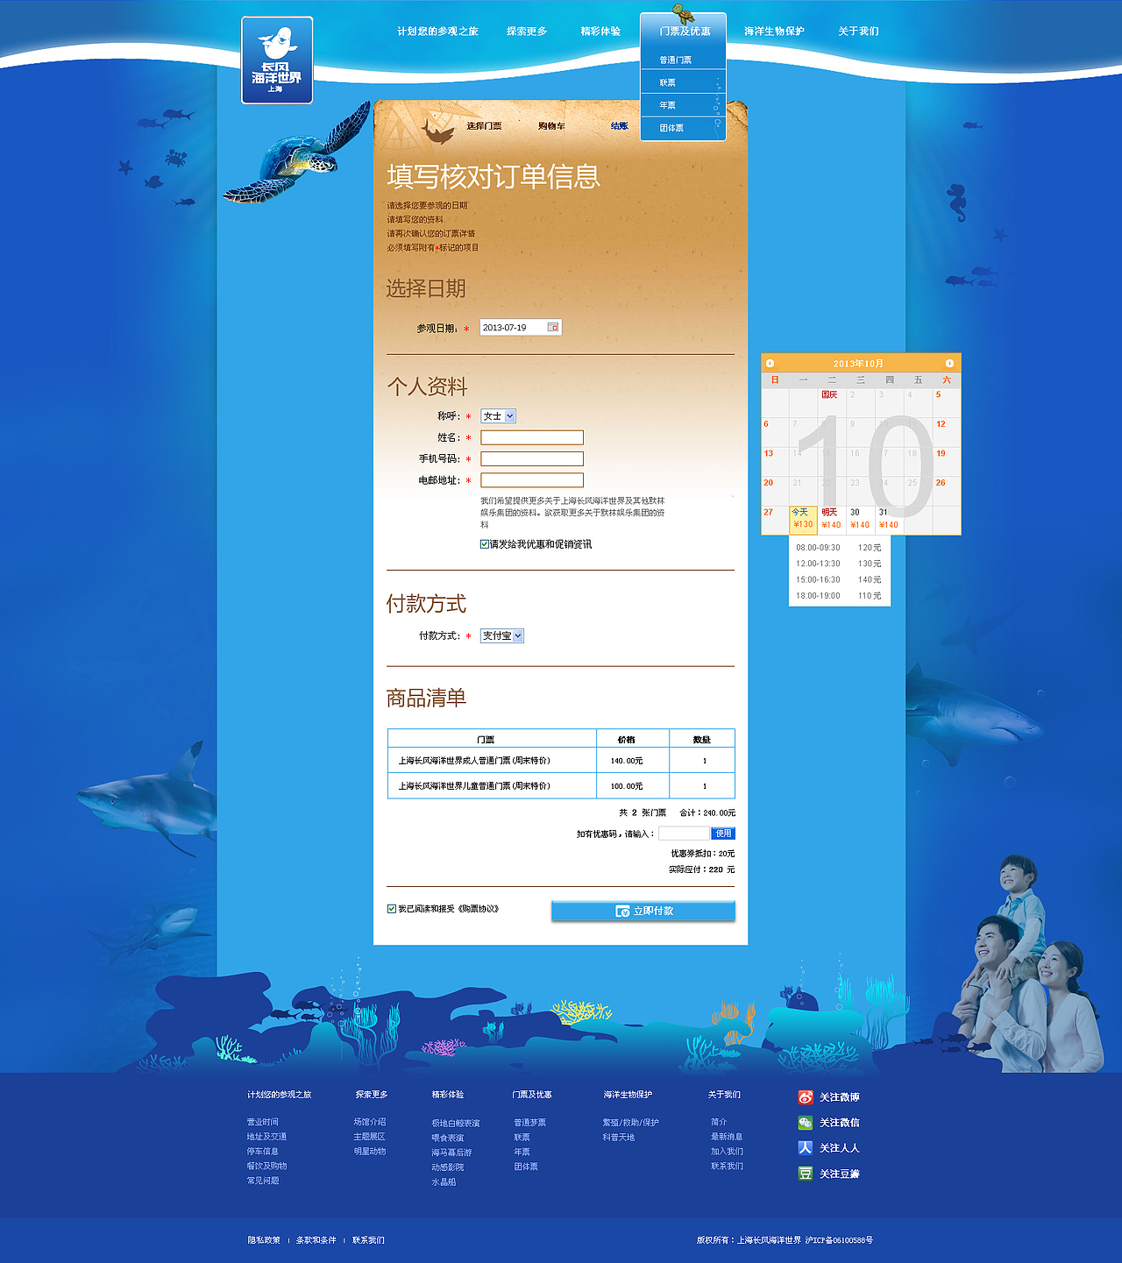Go to previous month in calendar

pyautogui.click(x=770, y=363)
